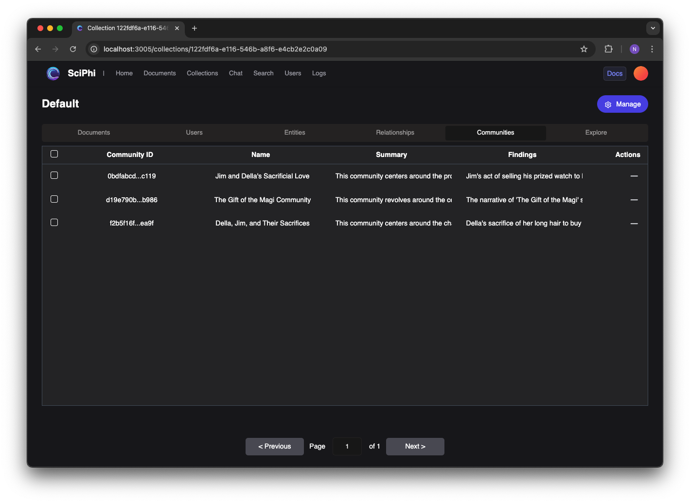
Task: Reload the page with refresh icon
Action: 73,49
